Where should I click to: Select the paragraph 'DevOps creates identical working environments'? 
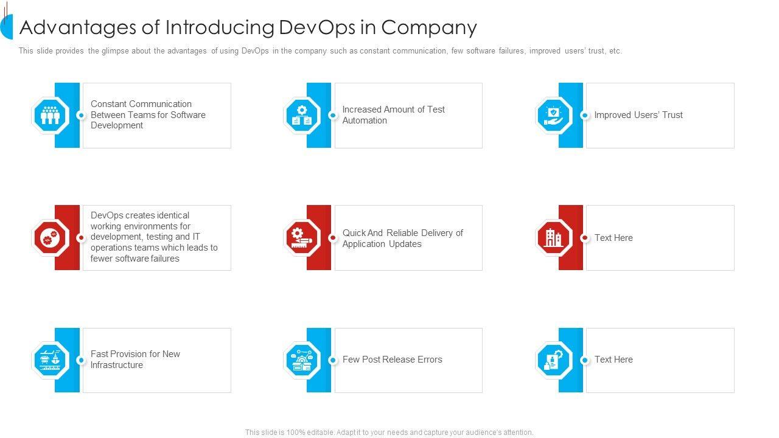pyautogui.click(x=154, y=237)
